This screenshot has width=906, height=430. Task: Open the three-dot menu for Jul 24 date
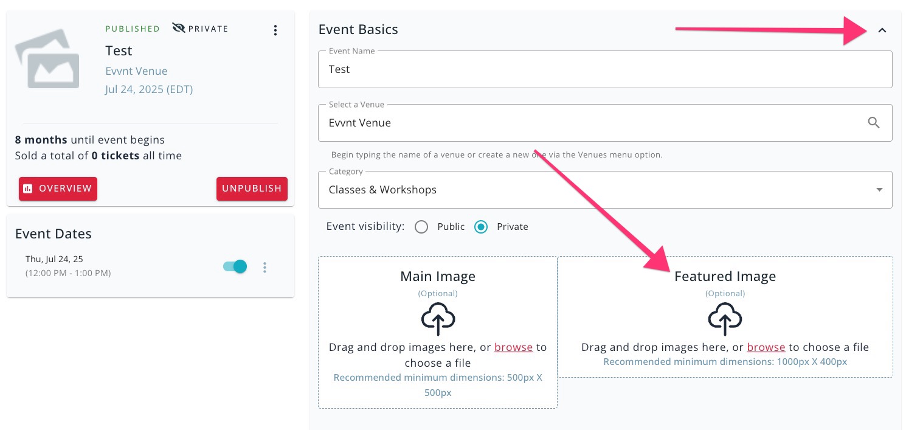265,267
